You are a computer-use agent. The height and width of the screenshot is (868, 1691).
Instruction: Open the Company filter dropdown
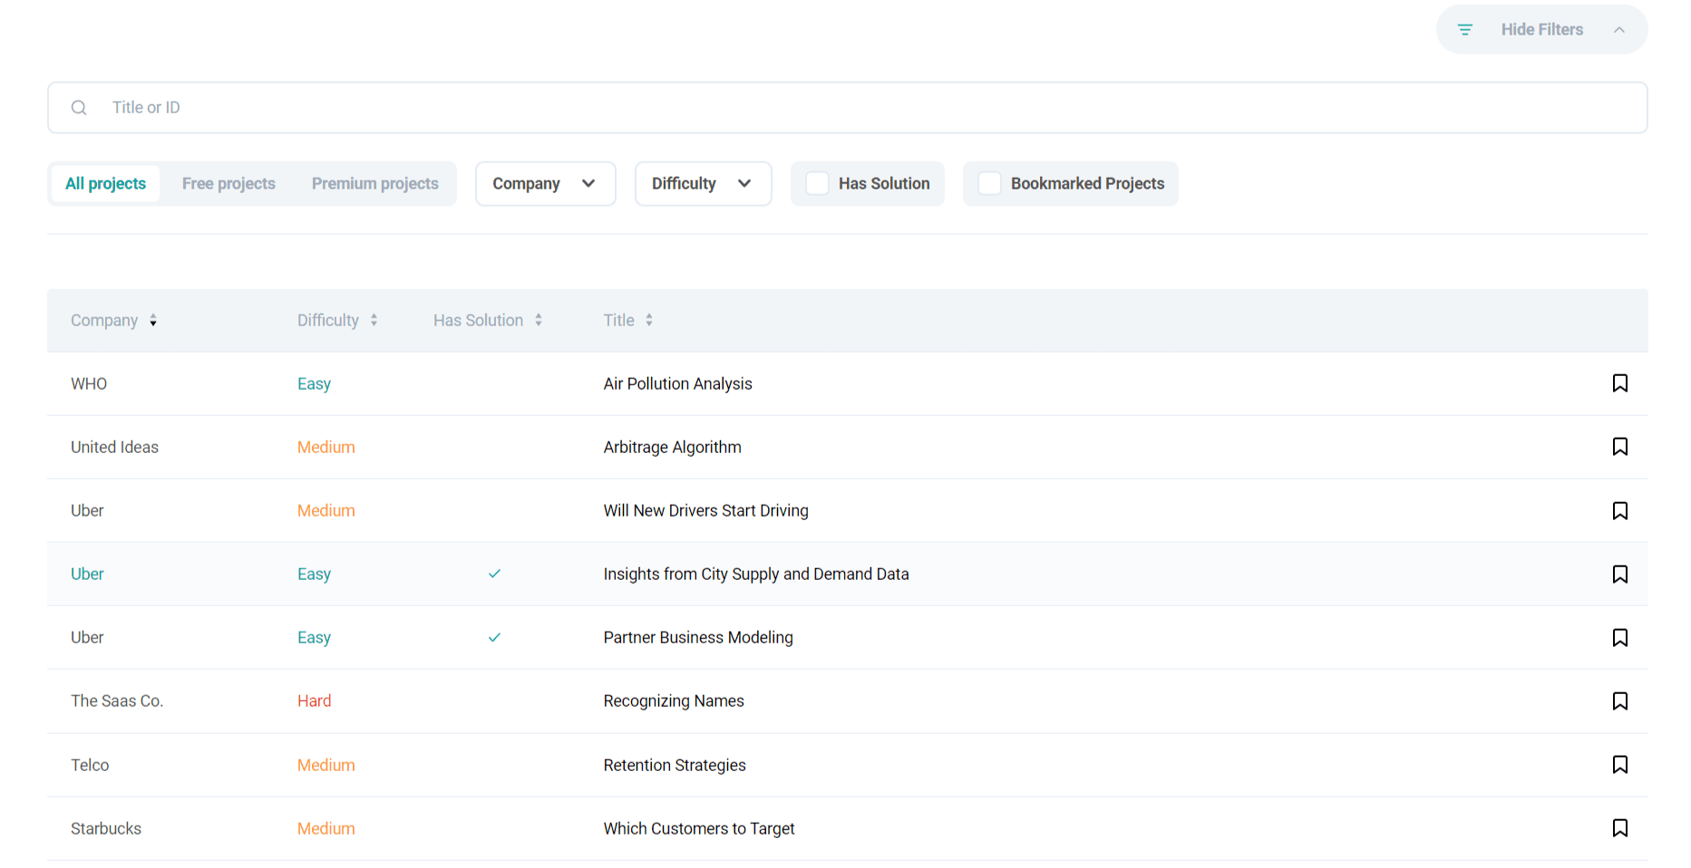coord(545,183)
